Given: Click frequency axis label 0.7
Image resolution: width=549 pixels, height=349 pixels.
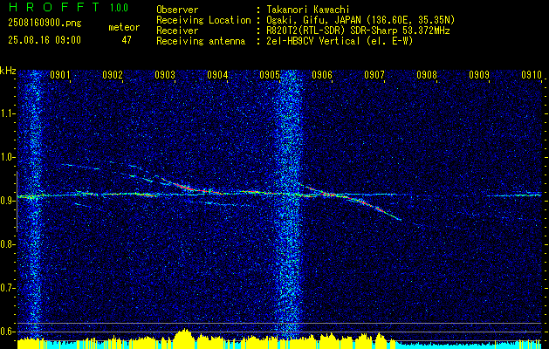Looking at the screenshot, I should (7, 288).
